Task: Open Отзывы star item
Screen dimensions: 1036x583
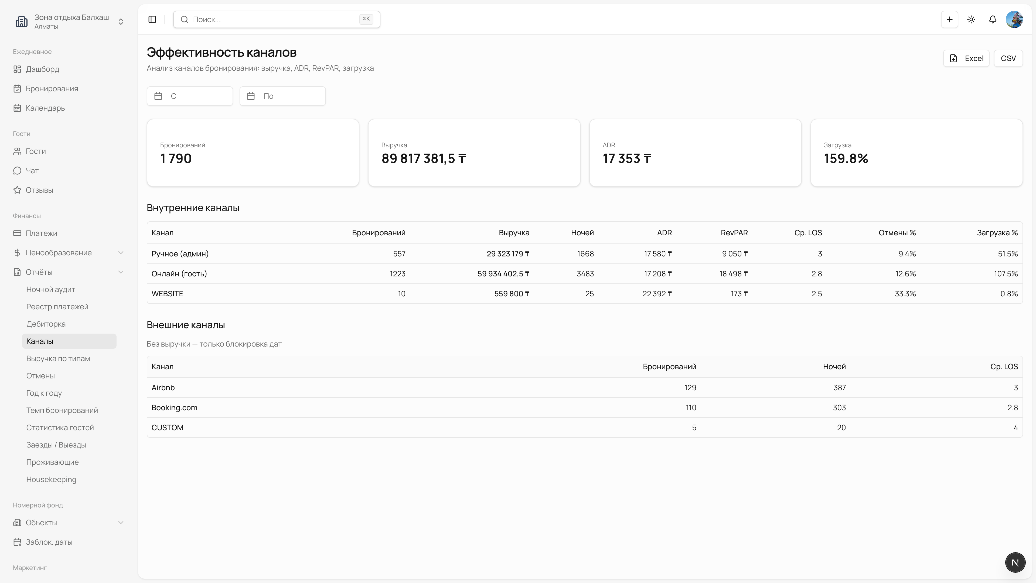Action: tap(39, 190)
